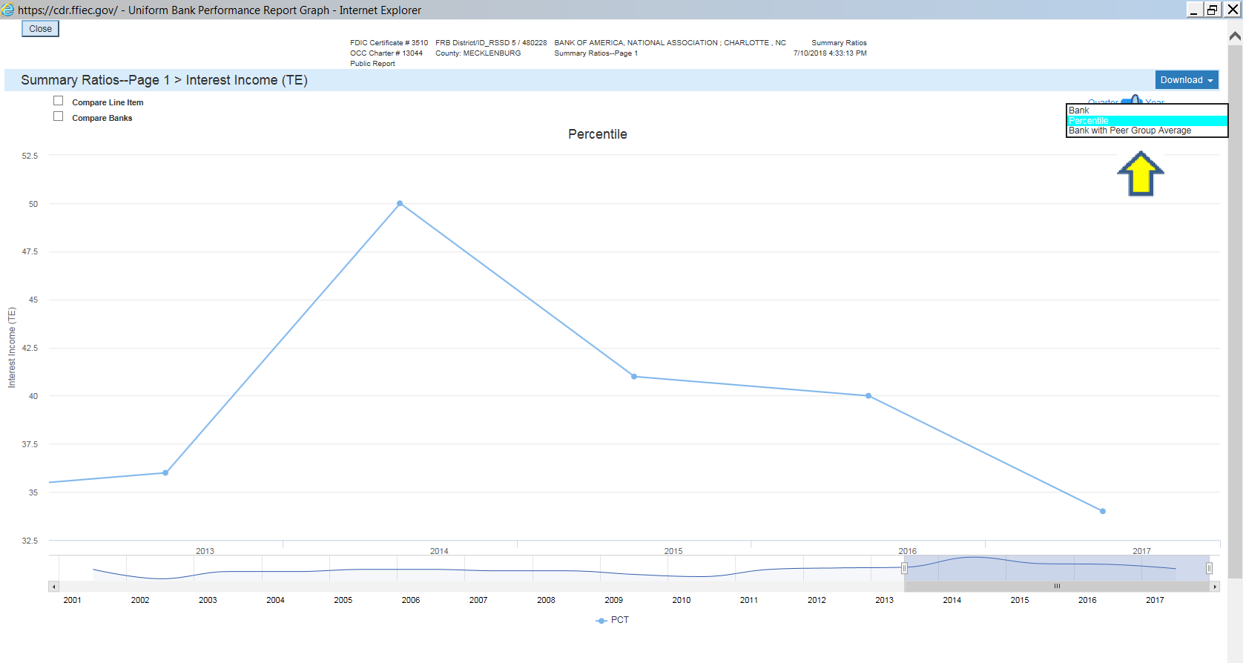This screenshot has width=1243, height=663.
Task: Enable the Compare Line Item checkbox
Action: pyautogui.click(x=58, y=101)
